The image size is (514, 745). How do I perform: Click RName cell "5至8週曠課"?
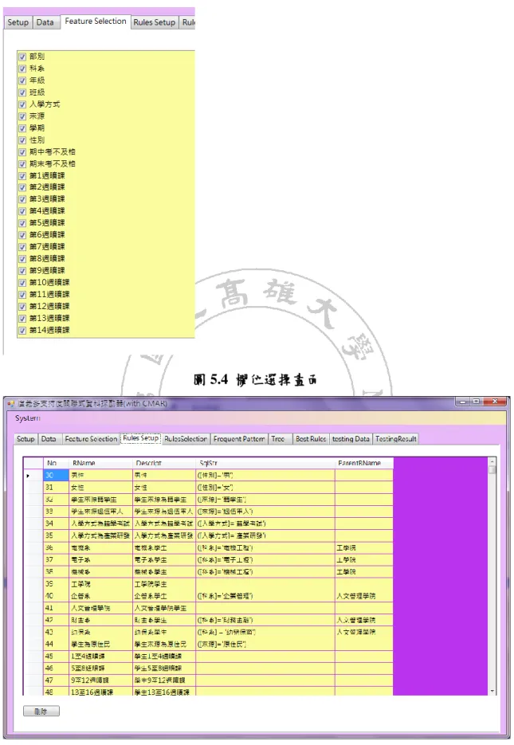point(100,669)
